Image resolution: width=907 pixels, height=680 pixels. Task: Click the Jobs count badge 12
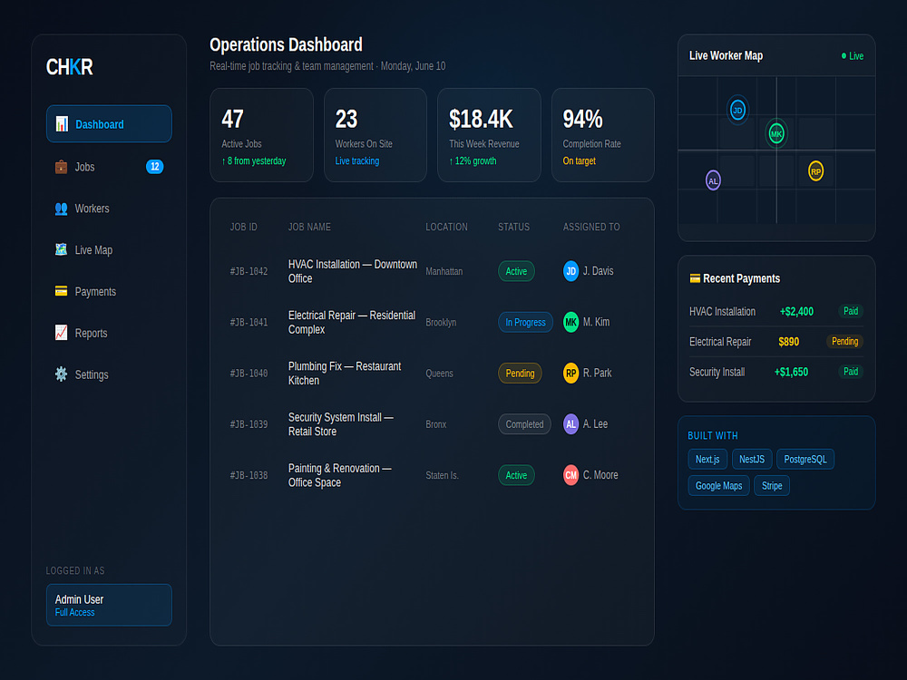(x=154, y=167)
